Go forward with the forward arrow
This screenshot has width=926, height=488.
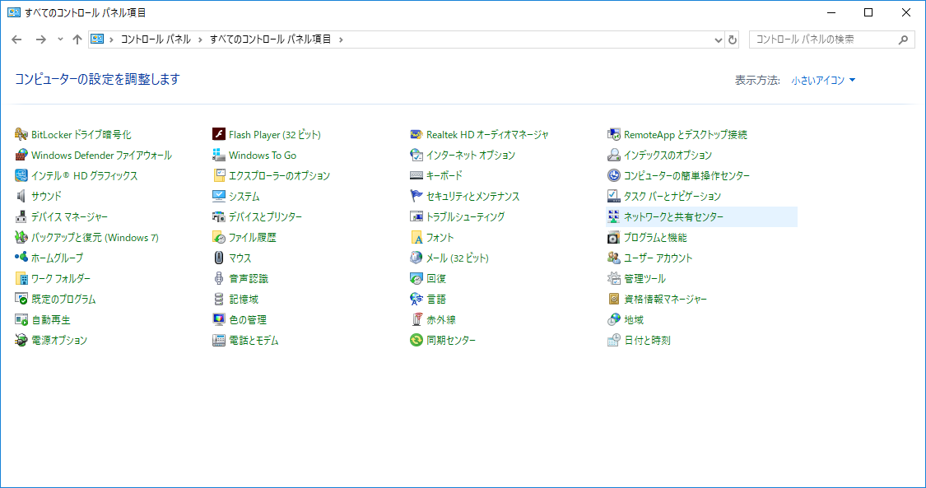(x=41, y=40)
